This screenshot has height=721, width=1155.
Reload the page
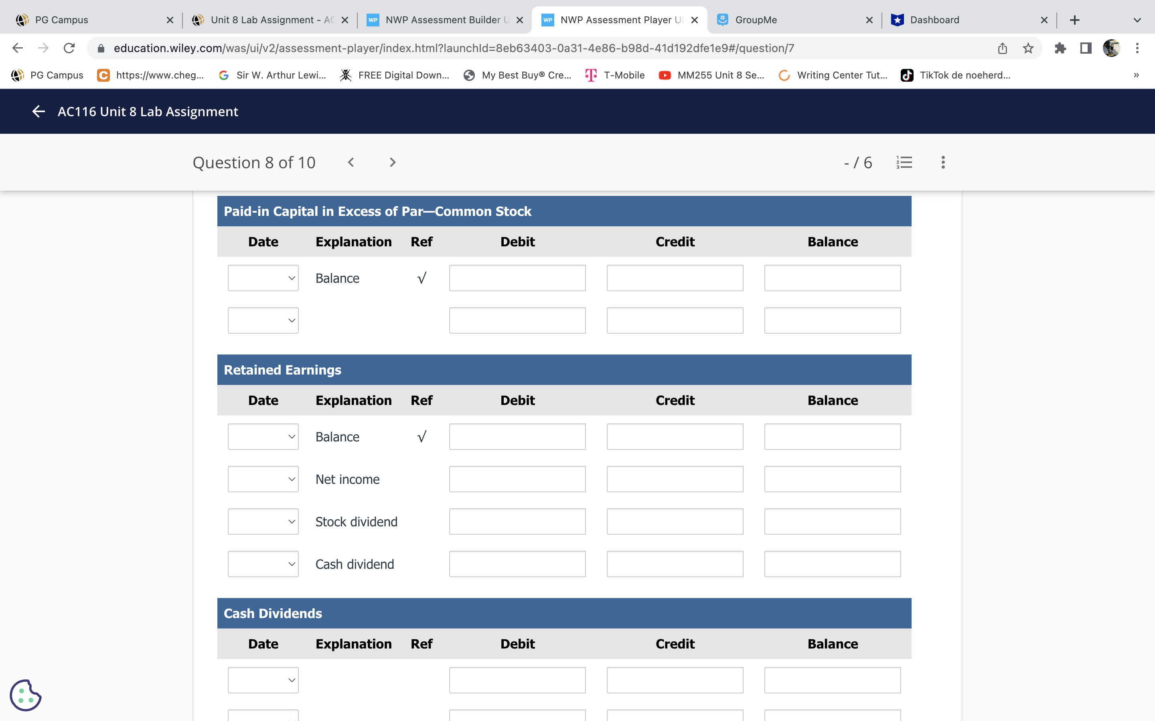69,48
